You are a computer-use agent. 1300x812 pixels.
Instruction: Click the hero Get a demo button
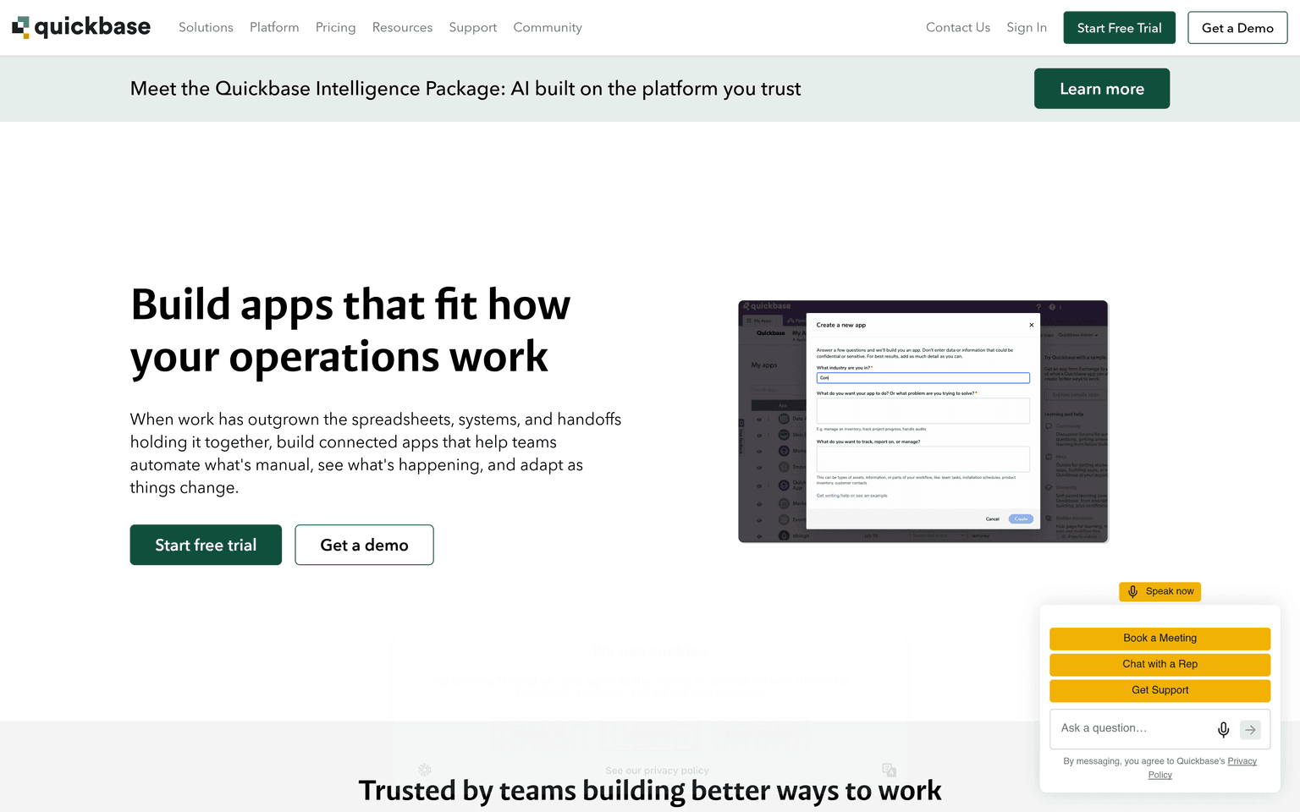pyautogui.click(x=364, y=545)
